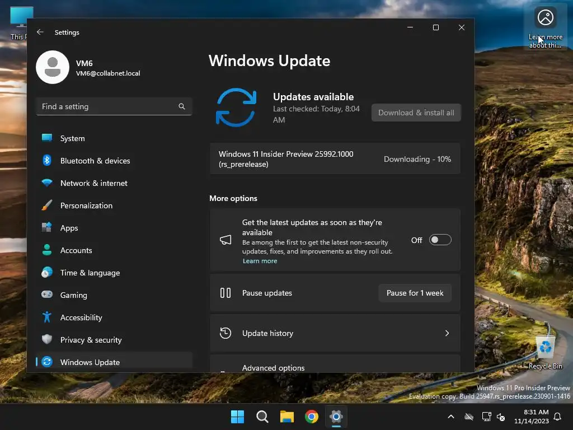Click the taskbar clock showing 8:31 AM
Viewport: 573px width, 430px height.
pyautogui.click(x=532, y=417)
